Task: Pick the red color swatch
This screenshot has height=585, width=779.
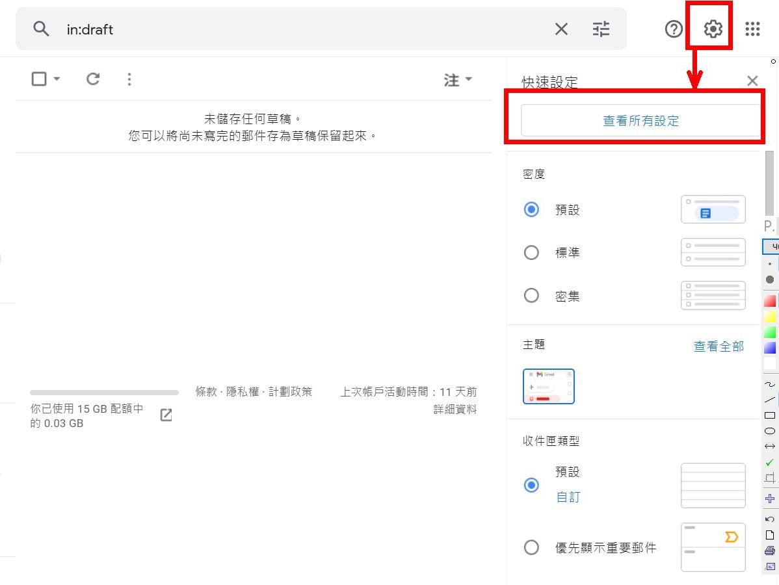Action: click(x=769, y=301)
